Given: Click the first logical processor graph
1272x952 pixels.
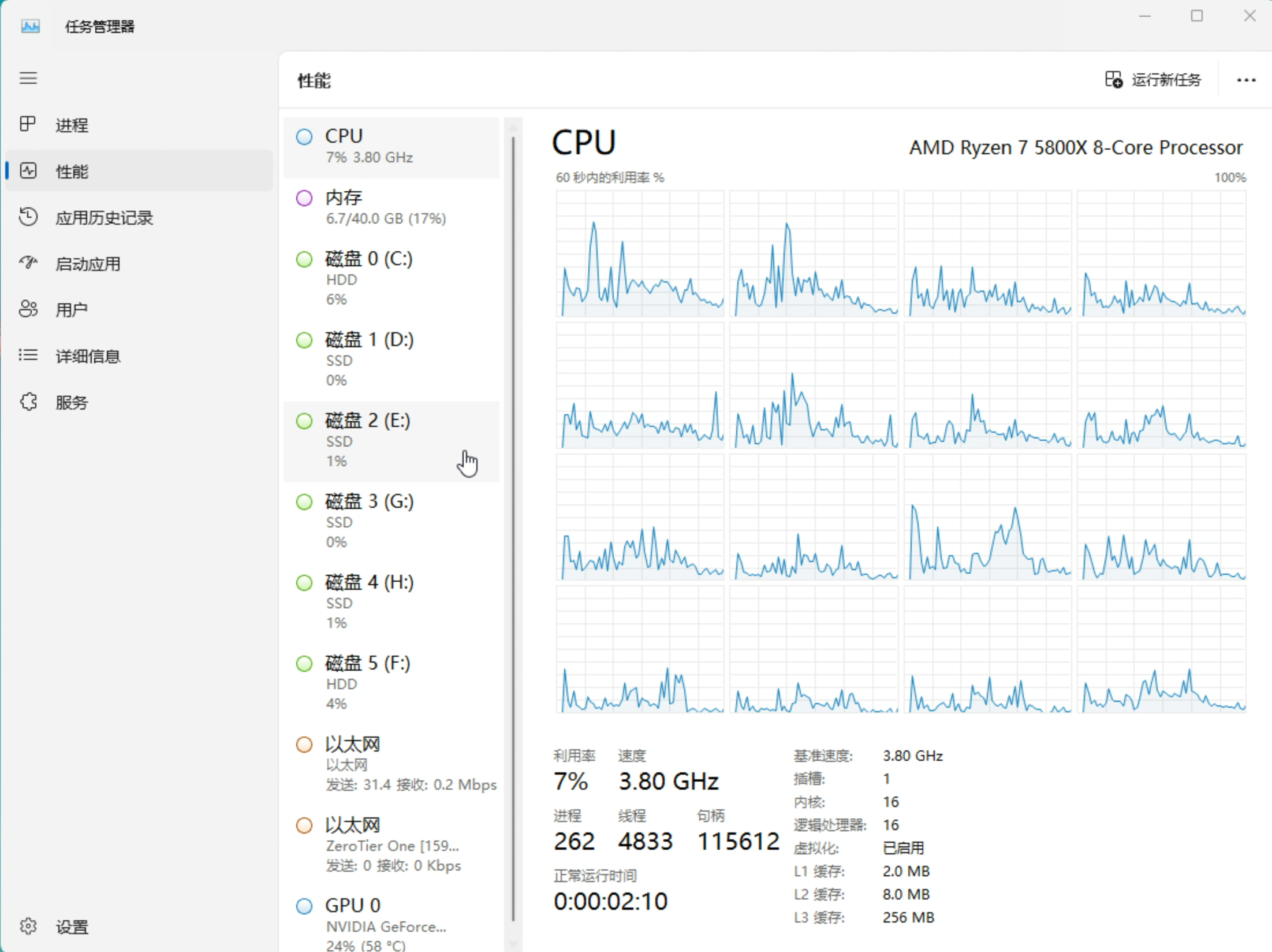Looking at the screenshot, I should pos(640,254).
